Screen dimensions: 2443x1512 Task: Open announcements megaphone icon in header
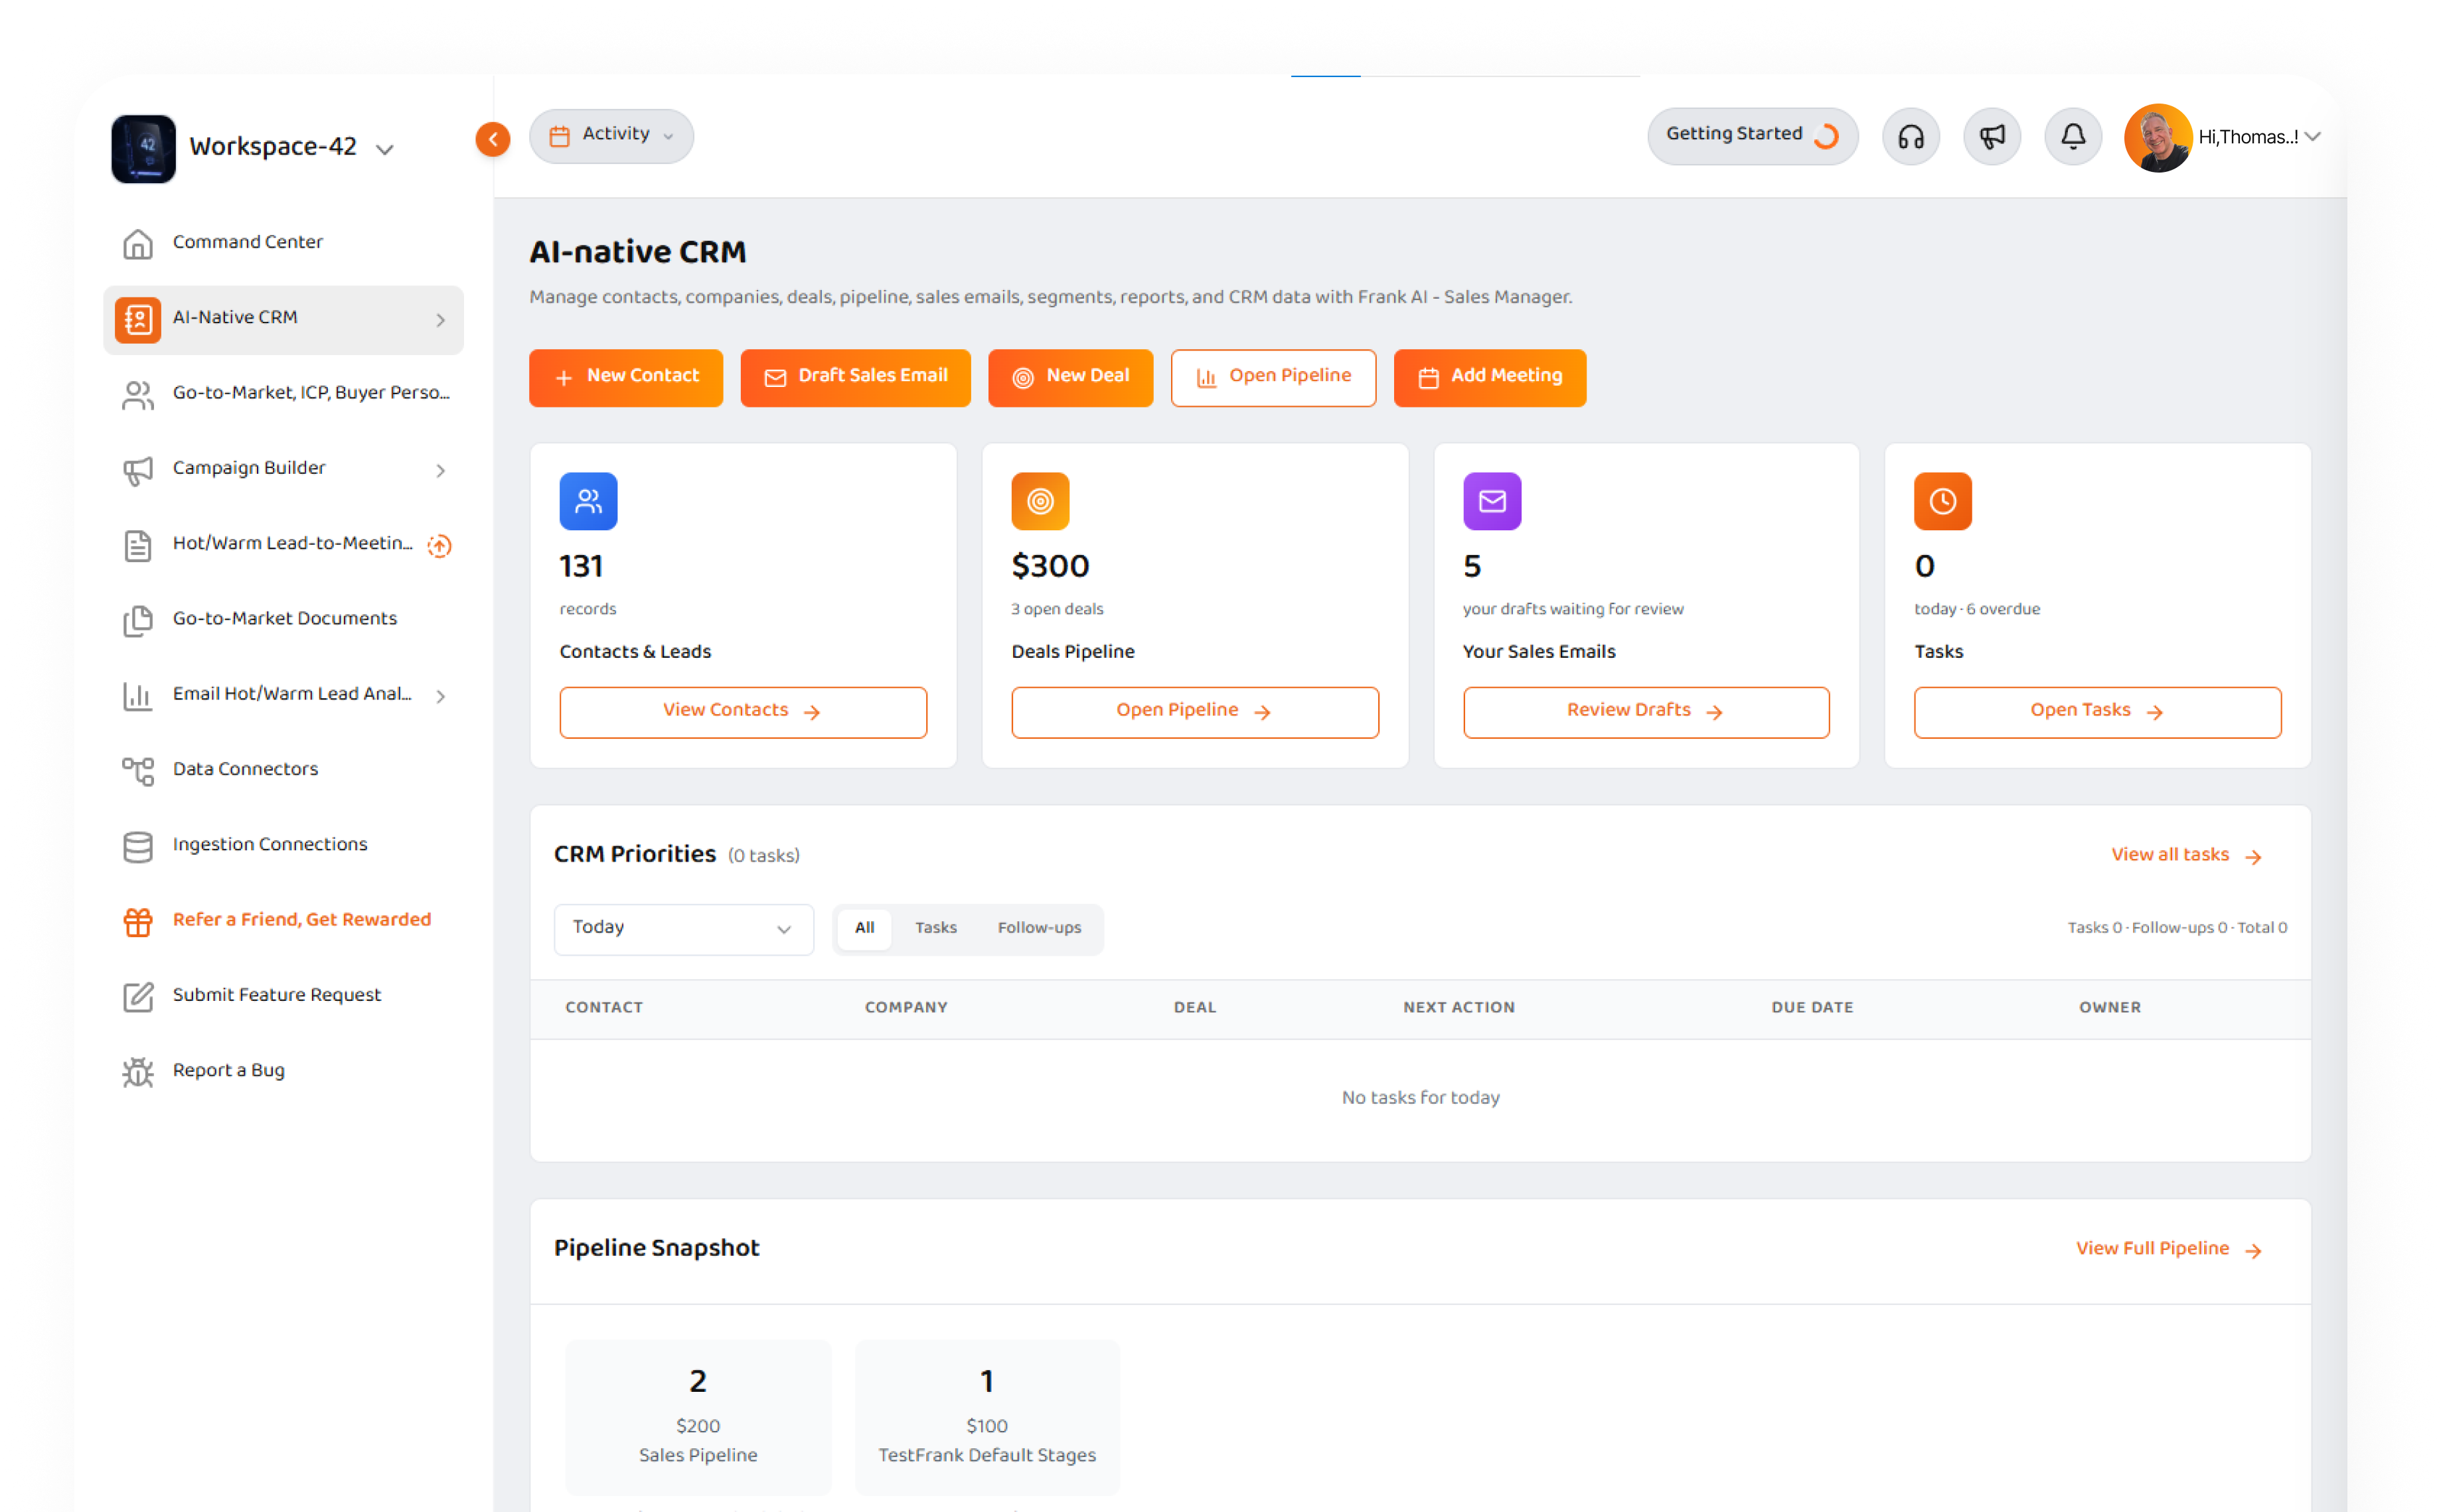click(1991, 136)
